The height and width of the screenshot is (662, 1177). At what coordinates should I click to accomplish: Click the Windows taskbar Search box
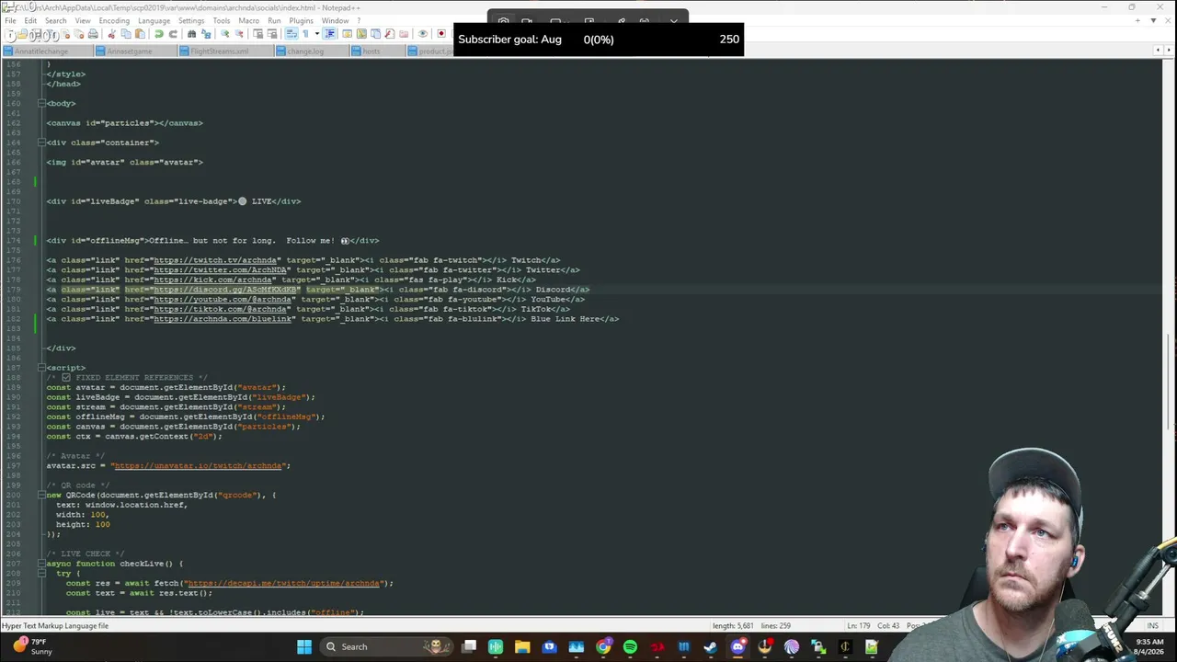coord(386,646)
